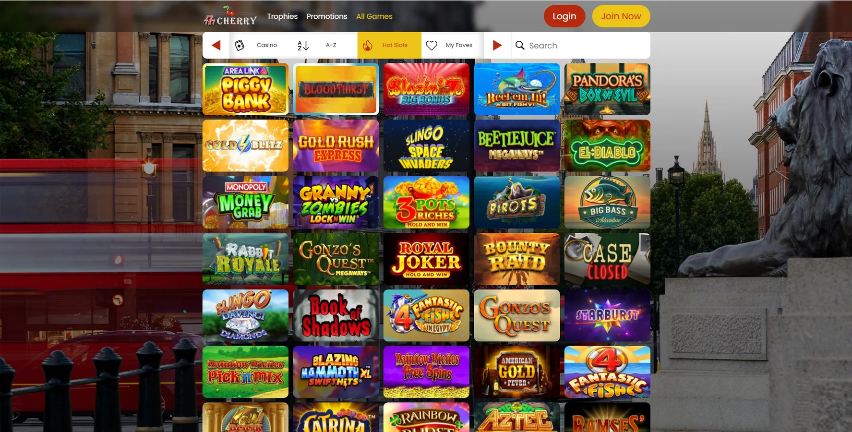
Task: Open Slingo Space Invaders game
Action: 426,146
